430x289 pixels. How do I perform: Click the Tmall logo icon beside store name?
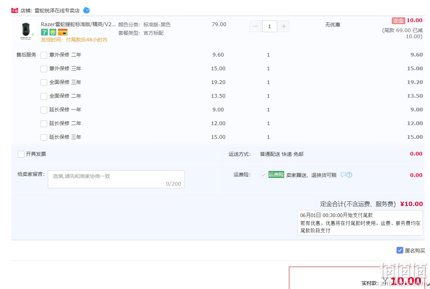15,10
